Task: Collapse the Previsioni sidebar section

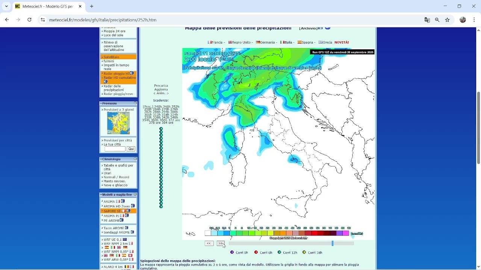Action: [x=135, y=103]
